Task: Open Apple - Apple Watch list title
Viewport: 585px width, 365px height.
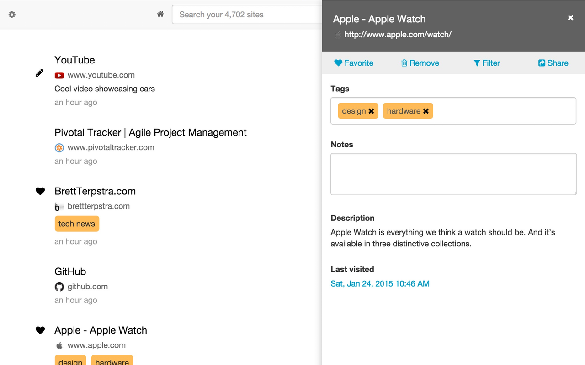Action: [101, 330]
